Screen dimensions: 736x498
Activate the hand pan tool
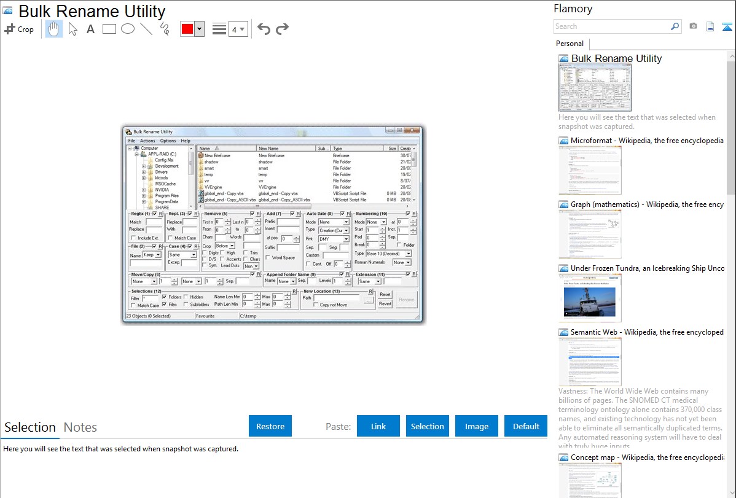(x=54, y=29)
